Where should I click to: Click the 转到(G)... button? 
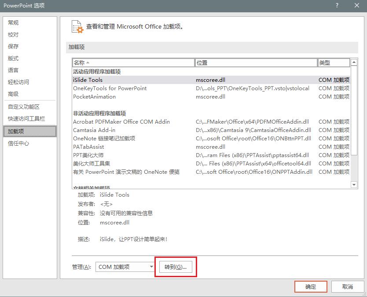pos(175,267)
